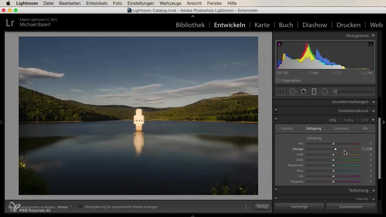Enable the Originalfoto checkbox
The image size is (386, 217).
pyautogui.click(x=279, y=80)
